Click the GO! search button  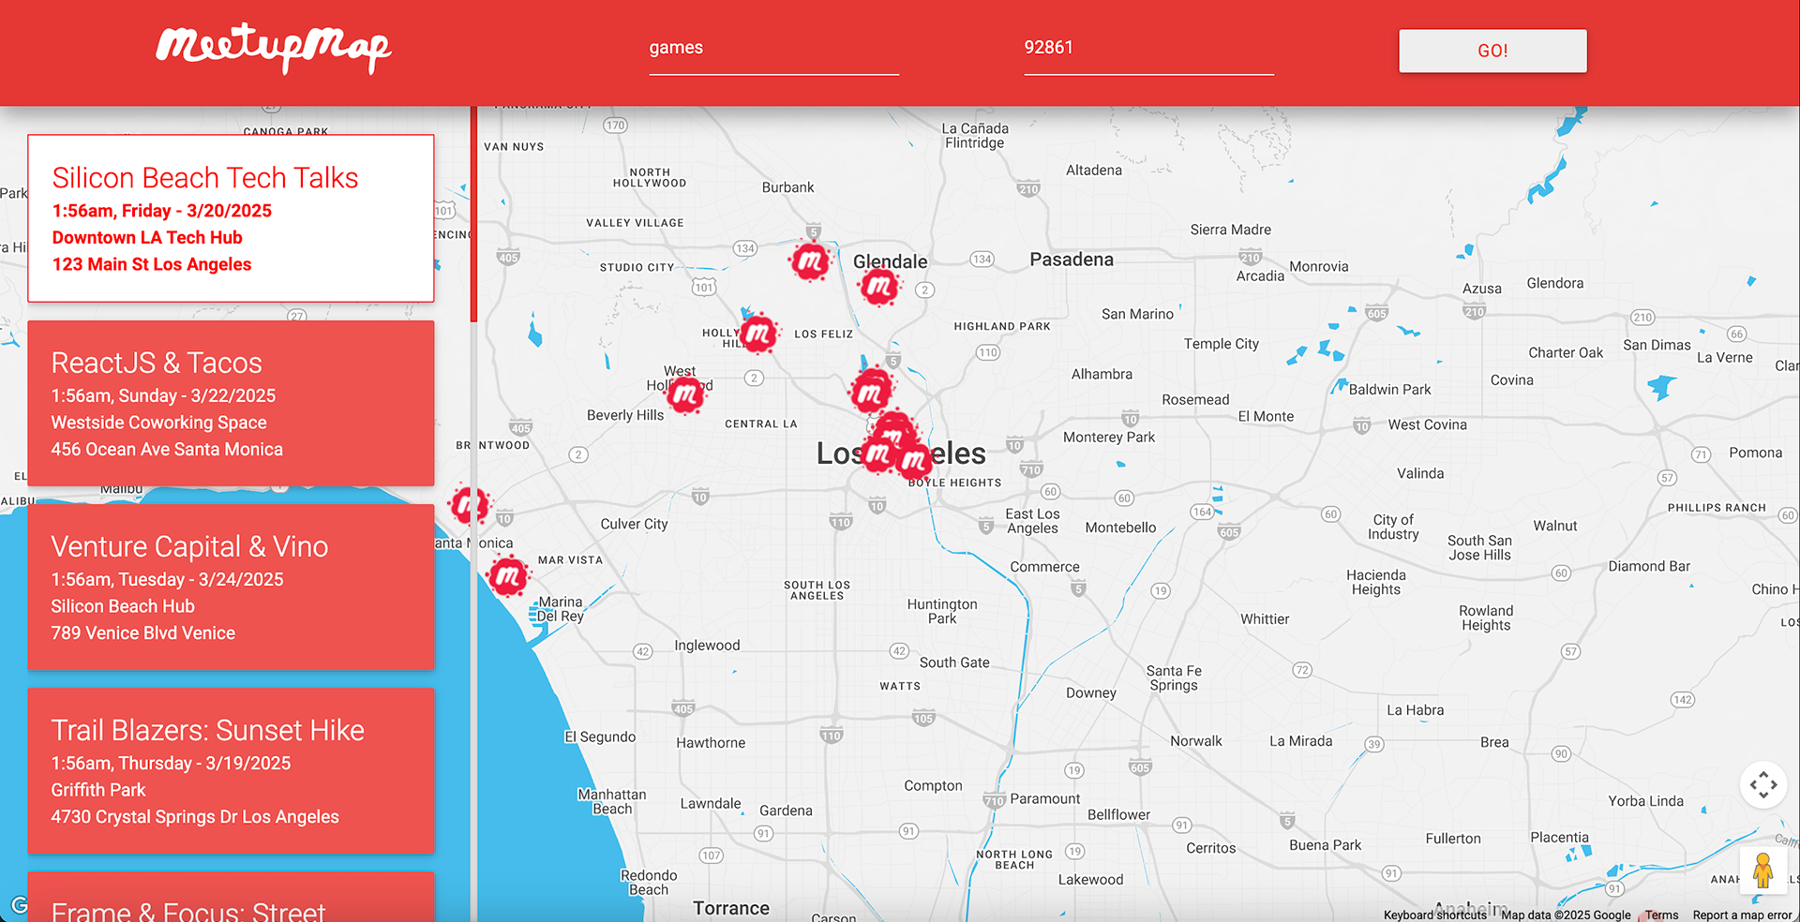click(1492, 51)
